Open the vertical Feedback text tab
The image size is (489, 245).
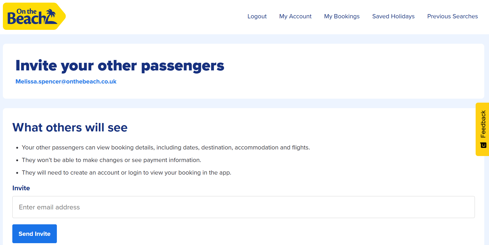click(x=483, y=124)
